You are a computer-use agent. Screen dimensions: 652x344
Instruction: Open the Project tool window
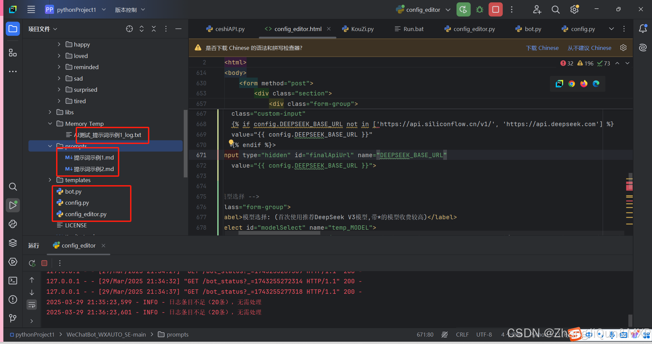tap(13, 29)
